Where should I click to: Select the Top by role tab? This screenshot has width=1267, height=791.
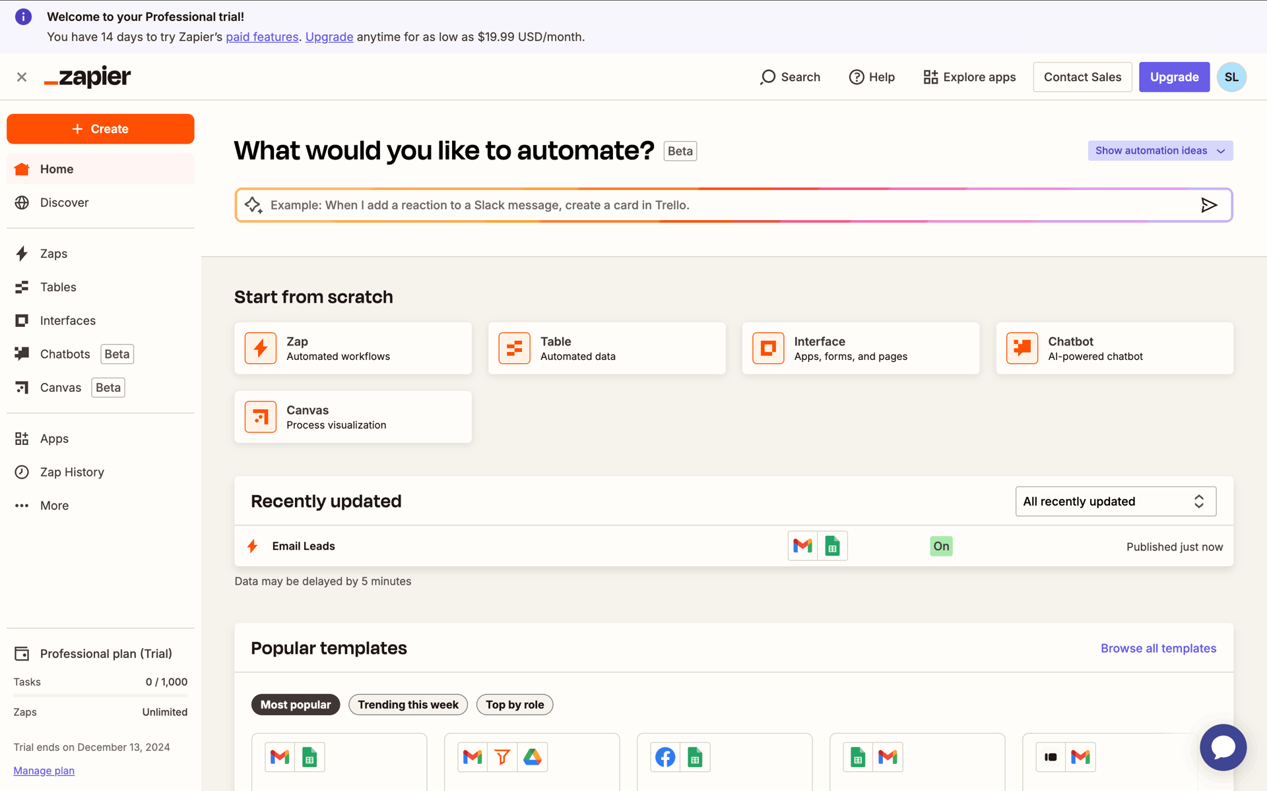click(x=515, y=705)
